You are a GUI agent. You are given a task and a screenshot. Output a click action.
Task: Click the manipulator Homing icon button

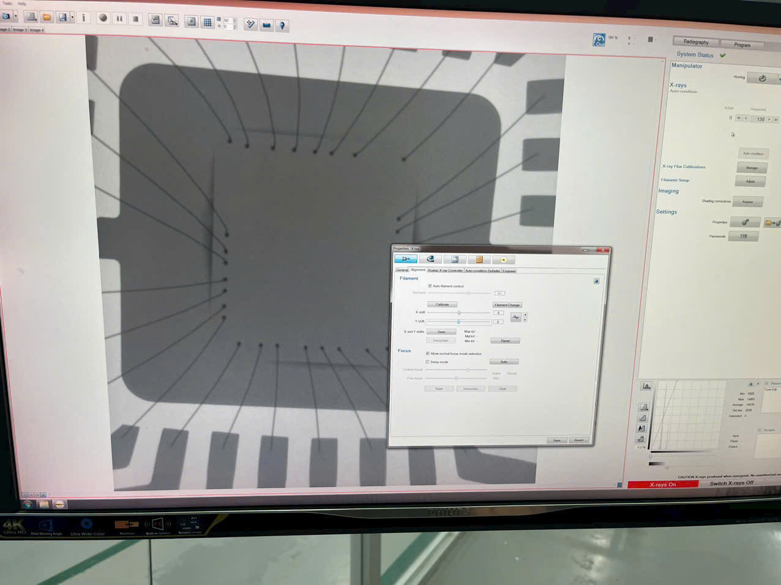762,78
